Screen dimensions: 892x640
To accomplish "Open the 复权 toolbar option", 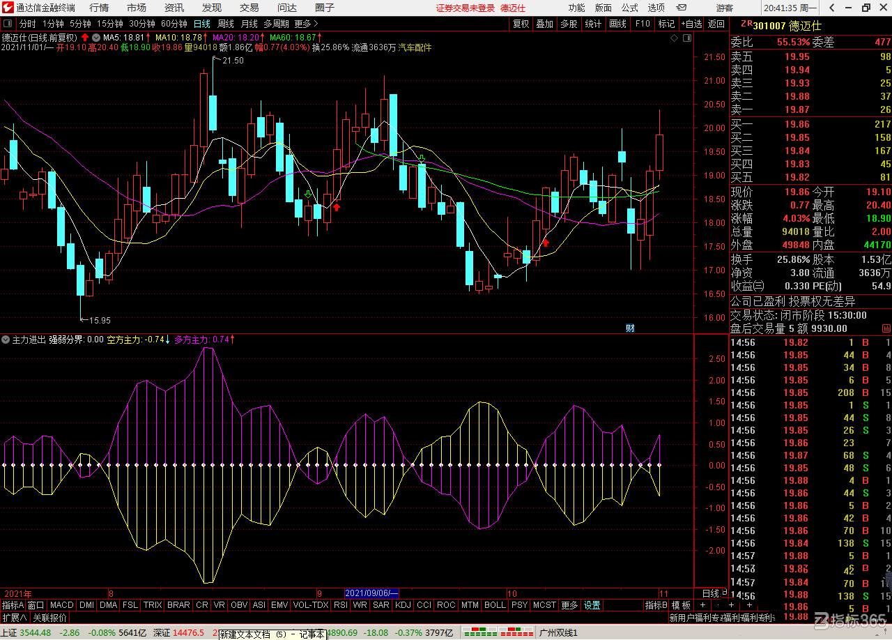I will tap(521, 24).
